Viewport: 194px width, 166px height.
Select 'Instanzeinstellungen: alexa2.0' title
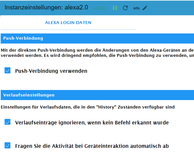click(x=46, y=7)
